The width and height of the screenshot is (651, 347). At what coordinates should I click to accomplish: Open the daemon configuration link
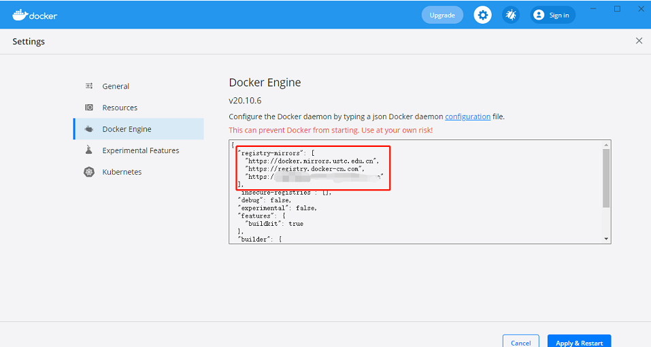coord(467,116)
